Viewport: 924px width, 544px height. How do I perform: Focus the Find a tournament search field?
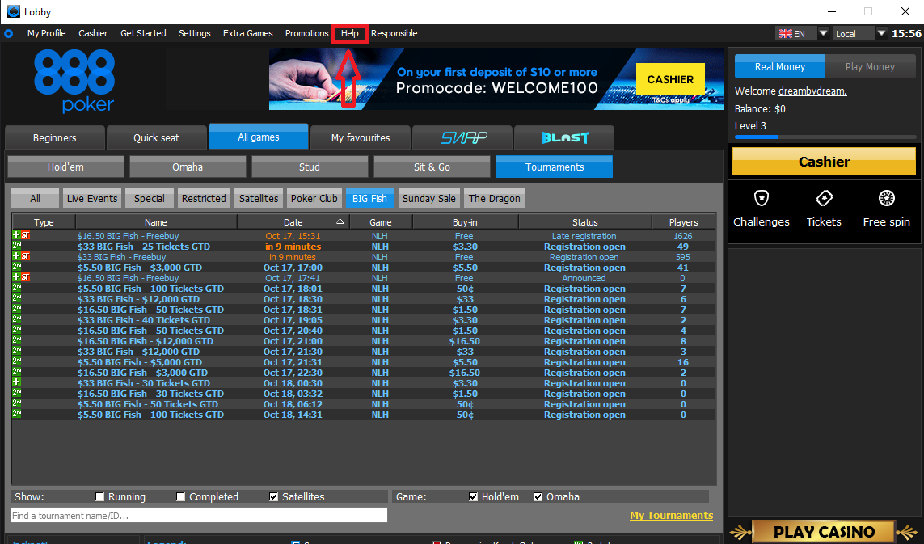[x=199, y=515]
